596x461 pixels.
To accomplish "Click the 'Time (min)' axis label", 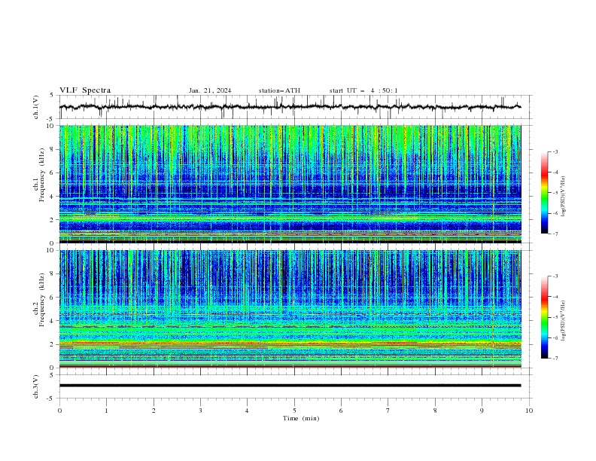I will [301, 418].
